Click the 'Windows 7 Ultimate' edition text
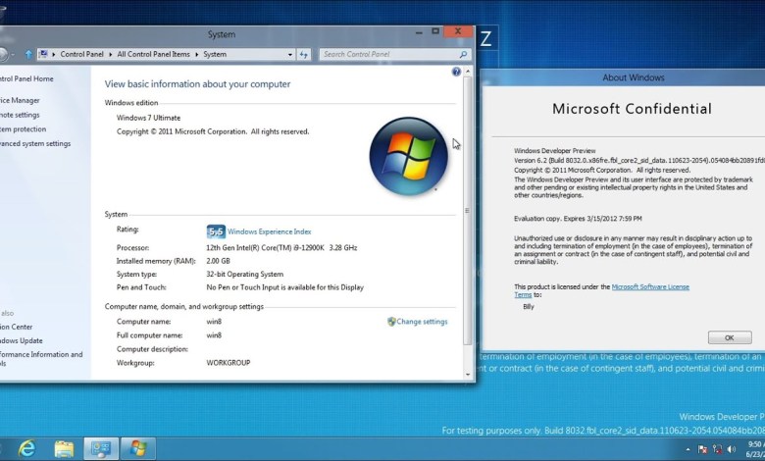Image resolution: width=765 pixels, height=461 pixels. [148, 118]
